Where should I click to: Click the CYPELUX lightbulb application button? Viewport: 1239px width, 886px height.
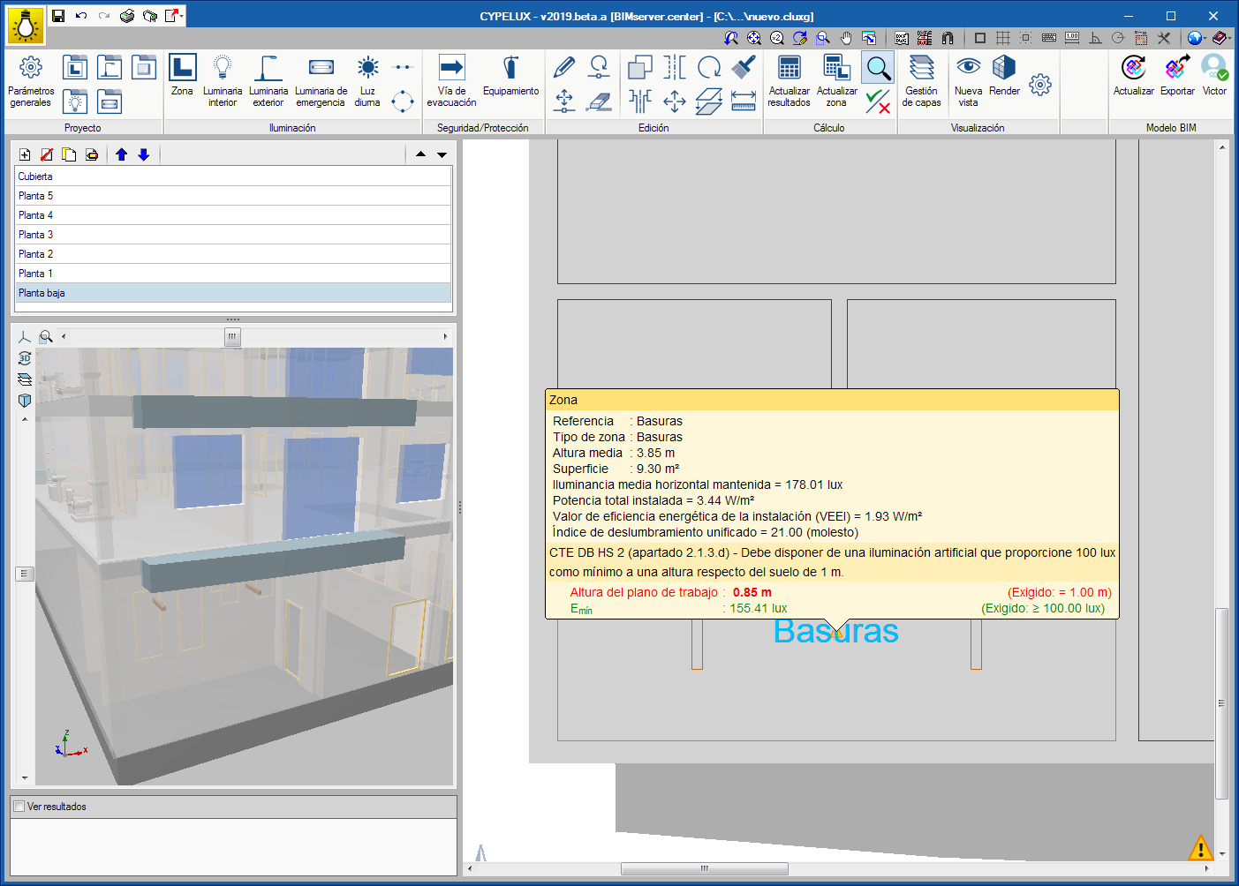pyautogui.click(x=26, y=26)
